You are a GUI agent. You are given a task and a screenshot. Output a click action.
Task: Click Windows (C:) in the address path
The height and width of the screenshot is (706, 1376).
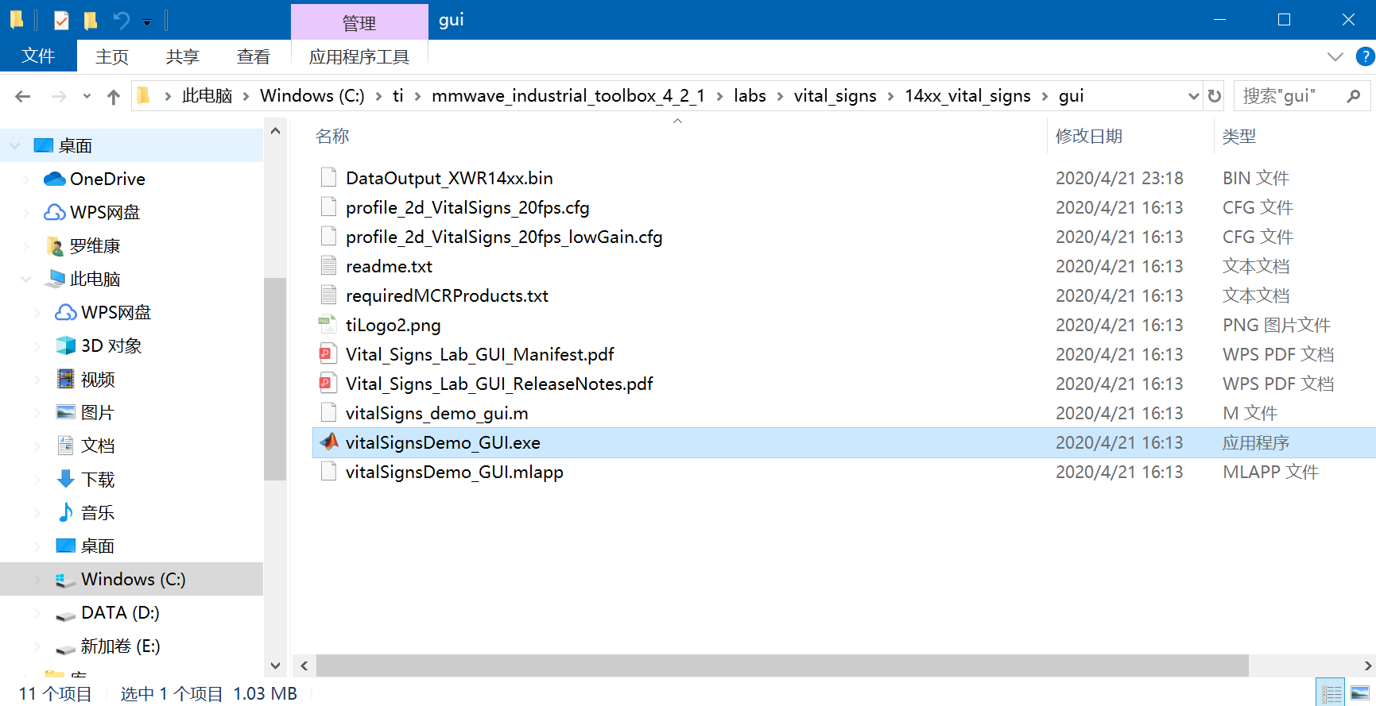click(312, 96)
